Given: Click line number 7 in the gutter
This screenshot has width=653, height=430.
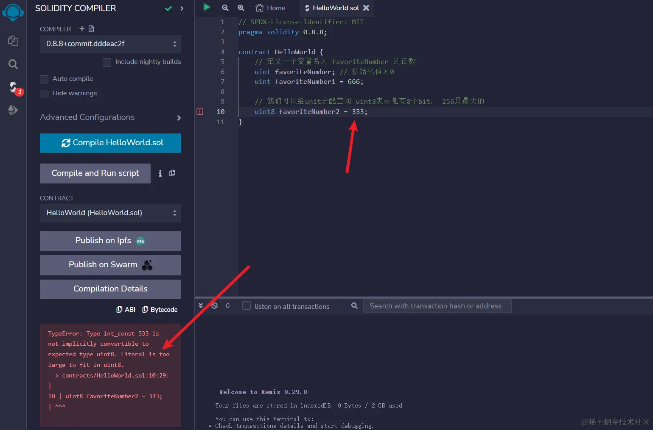Looking at the screenshot, I should [222, 82].
